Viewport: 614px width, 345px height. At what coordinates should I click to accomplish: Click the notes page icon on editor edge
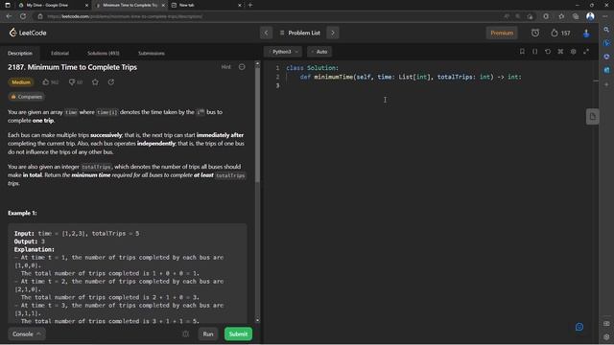point(593,117)
